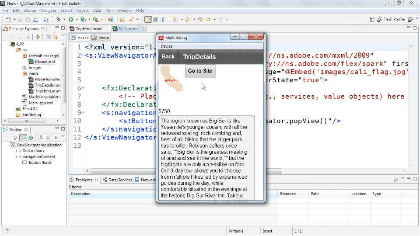
Task: Switch to the TripHtml.mxml editor tab
Action: coord(89,29)
